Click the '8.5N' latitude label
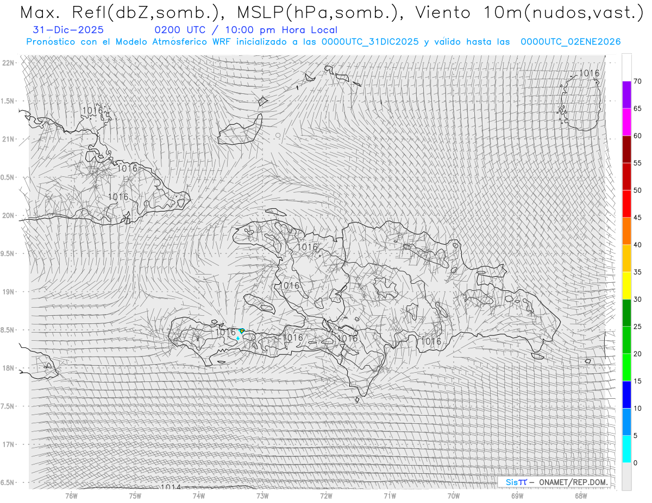652x503 pixels. click(x=8, y=330)
